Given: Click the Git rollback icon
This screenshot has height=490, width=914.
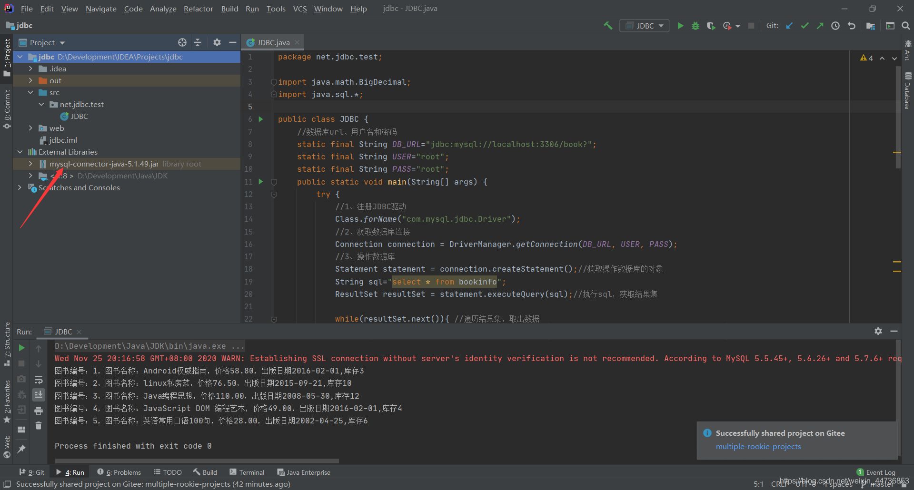Looking at the screenshot, I should (851, 26).
